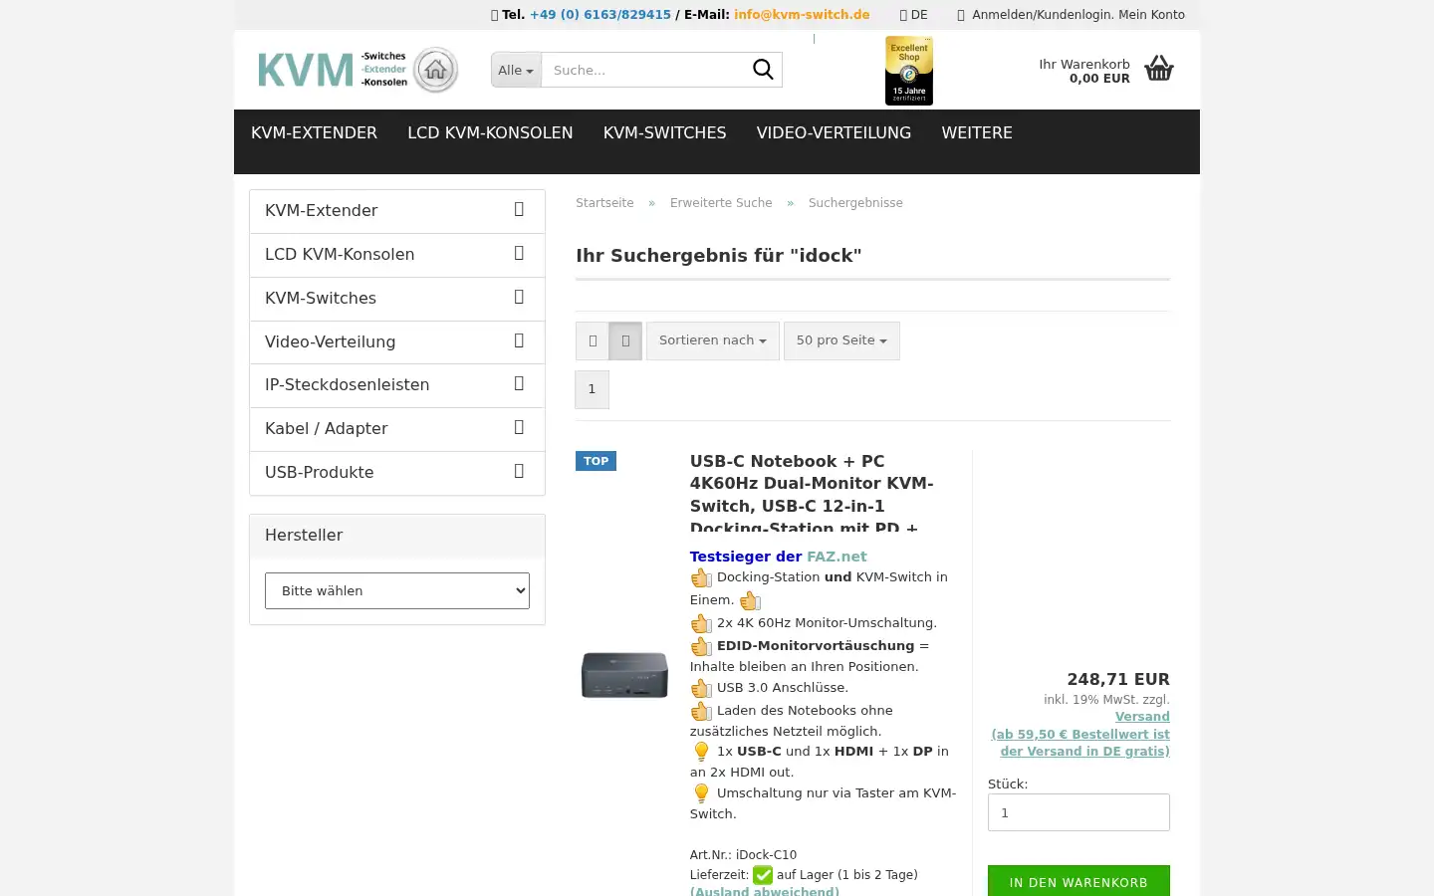
Task: Click the FAZ.net link
Action: [x=836, y=557]
